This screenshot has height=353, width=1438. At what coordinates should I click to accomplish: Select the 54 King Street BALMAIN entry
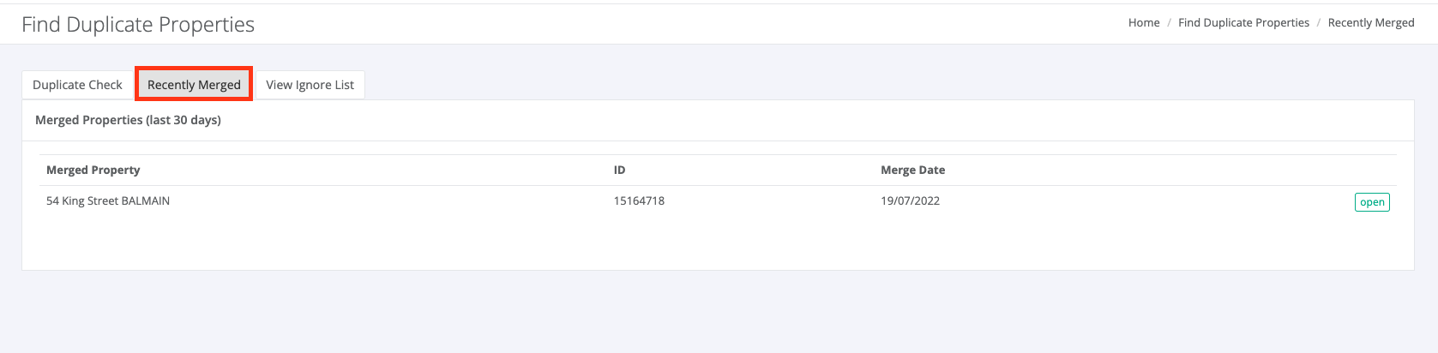point(108,201)
